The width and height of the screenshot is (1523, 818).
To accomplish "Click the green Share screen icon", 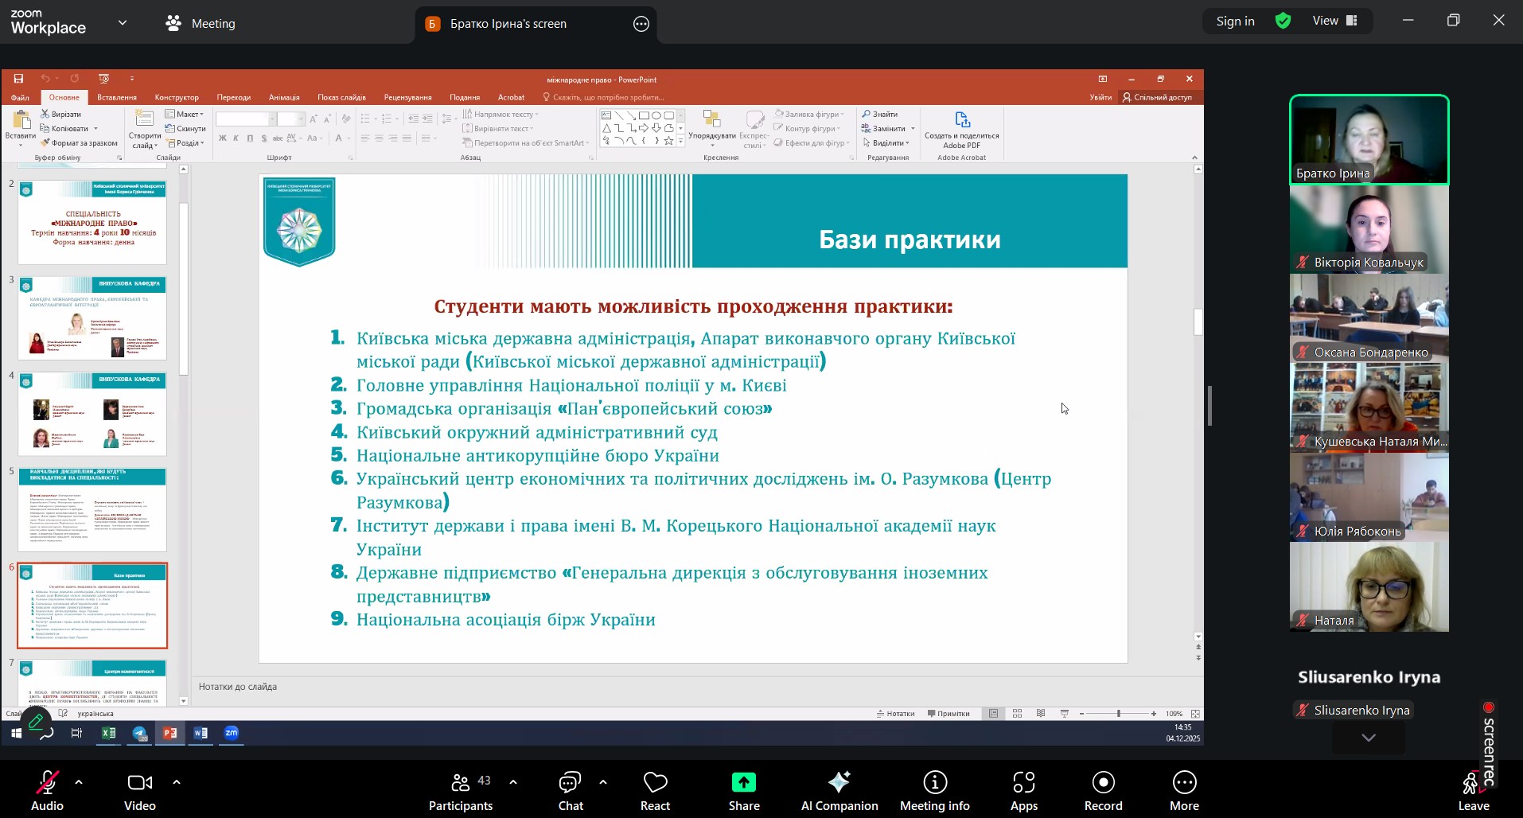I will coord(744,783).
